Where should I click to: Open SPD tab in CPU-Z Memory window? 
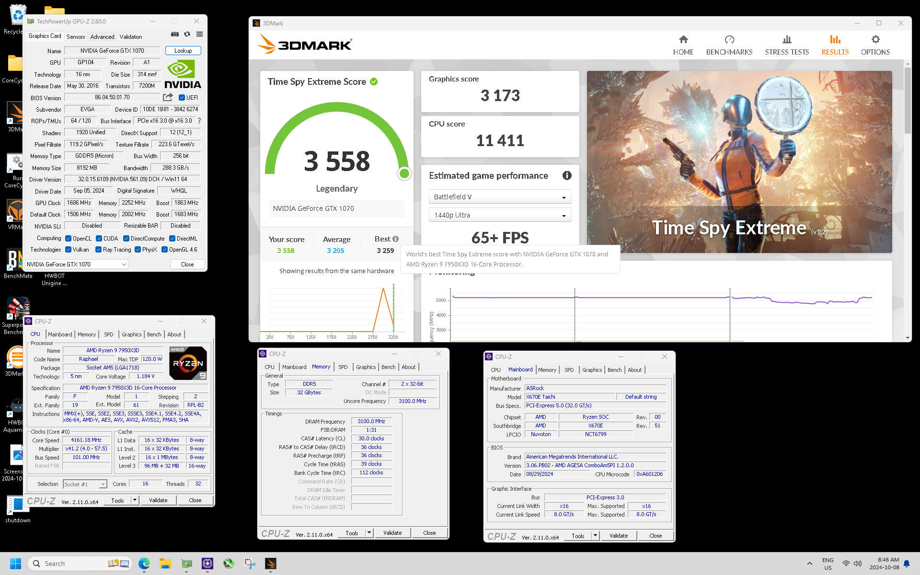[343, 367]
